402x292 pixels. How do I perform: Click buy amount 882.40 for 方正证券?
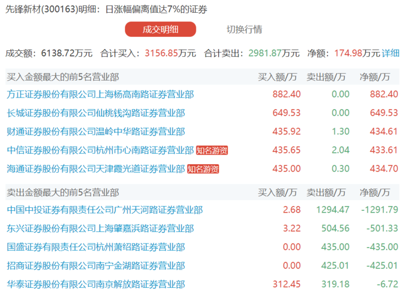tap(286, 94)
